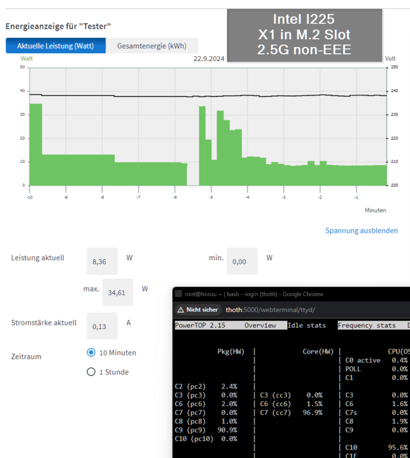Click the C3 (cc3) 0.0% entry
This screenshot has width=410, height=458.
point(291,395)
